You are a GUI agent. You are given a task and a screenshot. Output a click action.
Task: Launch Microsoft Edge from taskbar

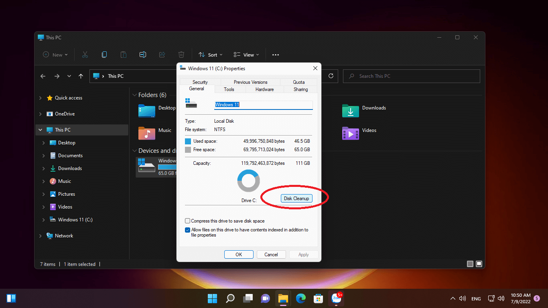tap(301, 298)
